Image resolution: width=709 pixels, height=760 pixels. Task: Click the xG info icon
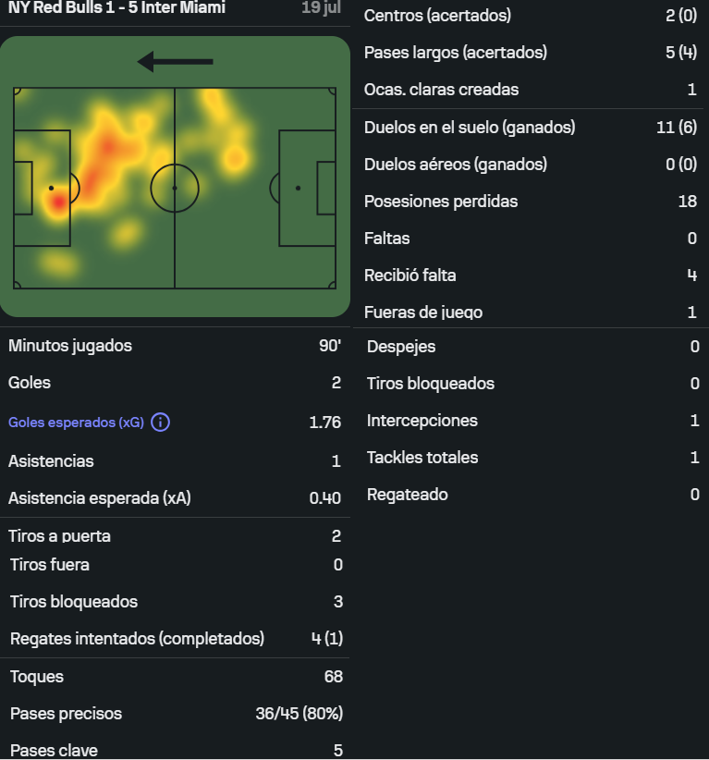(x=161, y=423)
